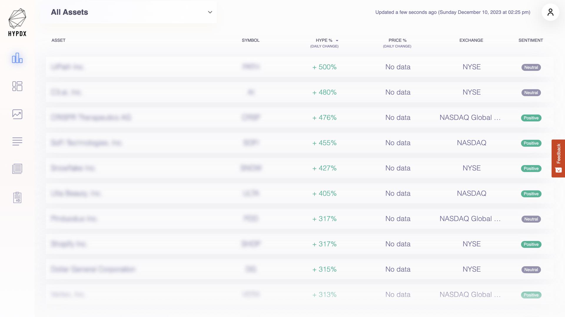
Task: Select the trends line chart icon
Action: [x=17, y=114]
